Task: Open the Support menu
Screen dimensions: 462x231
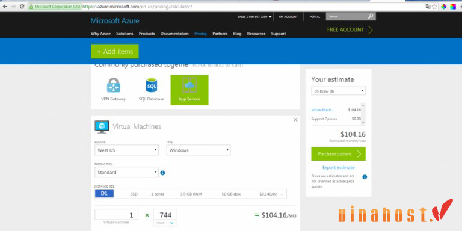Action: (x=279, y=34)
